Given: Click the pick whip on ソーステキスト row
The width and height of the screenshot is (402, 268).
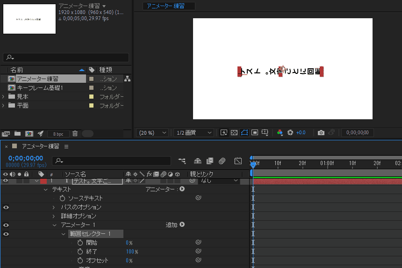Looking at the screenshot, I should 198,197.
